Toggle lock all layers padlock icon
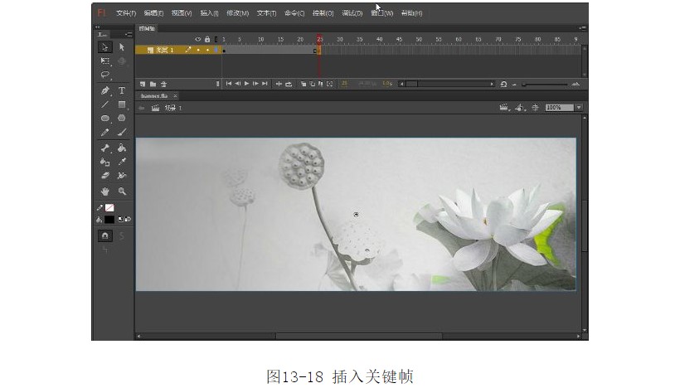This screenshot has width=680, height=388. pyautogui.click(x=207, y=39)
